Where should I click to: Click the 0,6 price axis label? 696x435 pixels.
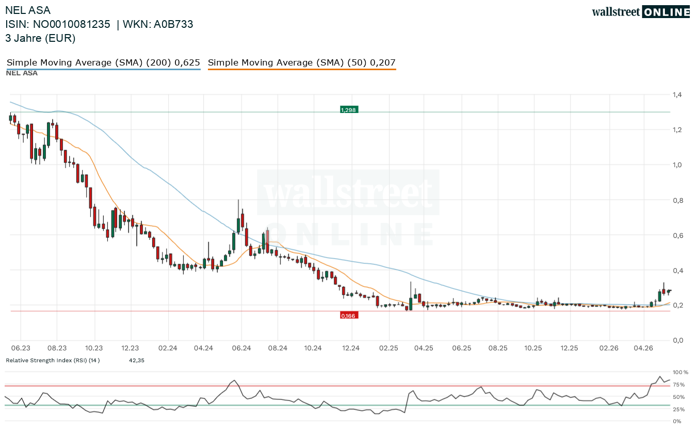(x=677, y=235)
